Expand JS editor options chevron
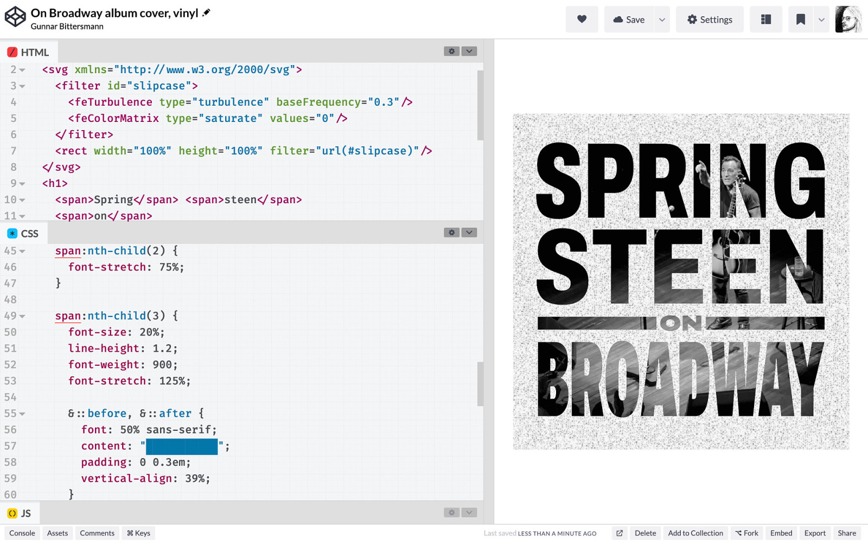The width and height of the screenshot is (868, 542). click(x=469, y=512)
